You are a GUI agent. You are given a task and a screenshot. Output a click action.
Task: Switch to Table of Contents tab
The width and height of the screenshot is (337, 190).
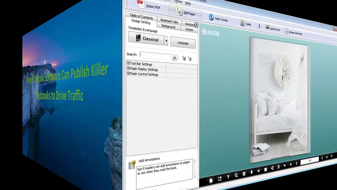click(x=141, y=16)
